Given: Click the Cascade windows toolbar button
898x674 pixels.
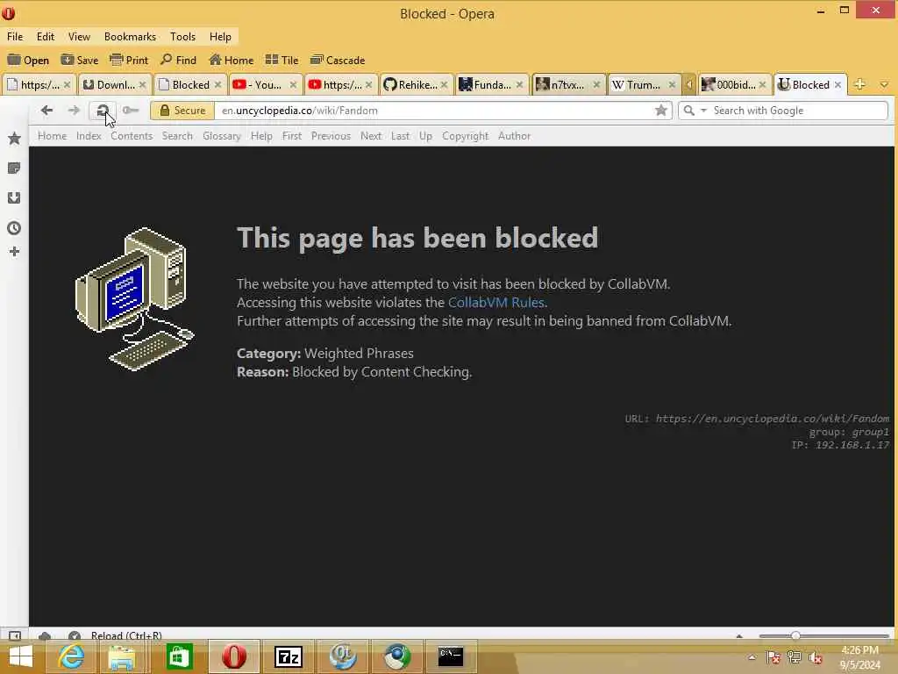Looking at the screenshot, I should tap(338, 61).
